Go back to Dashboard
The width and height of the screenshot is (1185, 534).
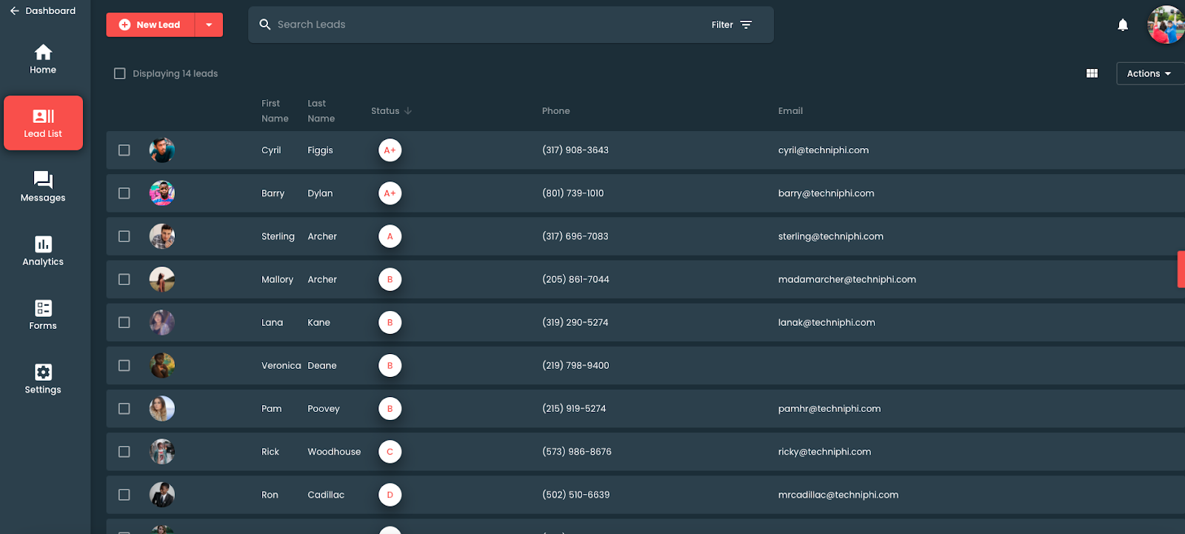[x=43, y=11]
